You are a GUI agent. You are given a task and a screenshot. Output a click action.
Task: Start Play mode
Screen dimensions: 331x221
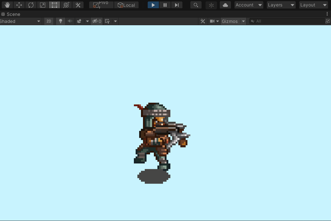153,5
